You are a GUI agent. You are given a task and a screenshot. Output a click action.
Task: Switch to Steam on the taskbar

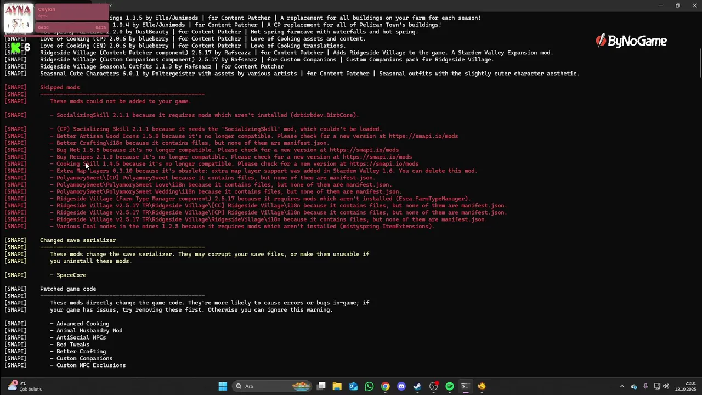pyautogui.click(x=417, y=386)
